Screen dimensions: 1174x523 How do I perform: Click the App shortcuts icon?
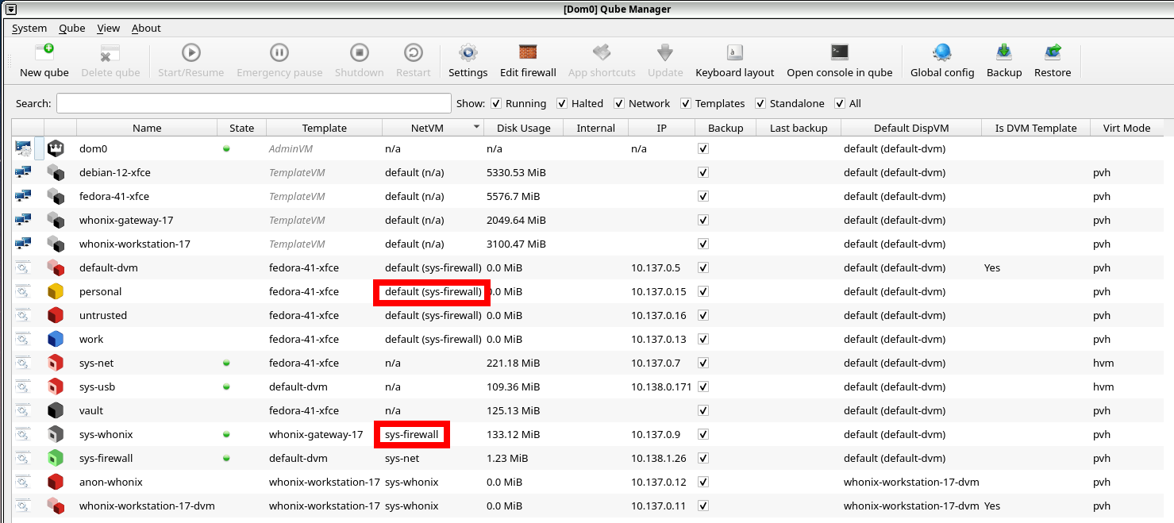(x=602, y=53)
